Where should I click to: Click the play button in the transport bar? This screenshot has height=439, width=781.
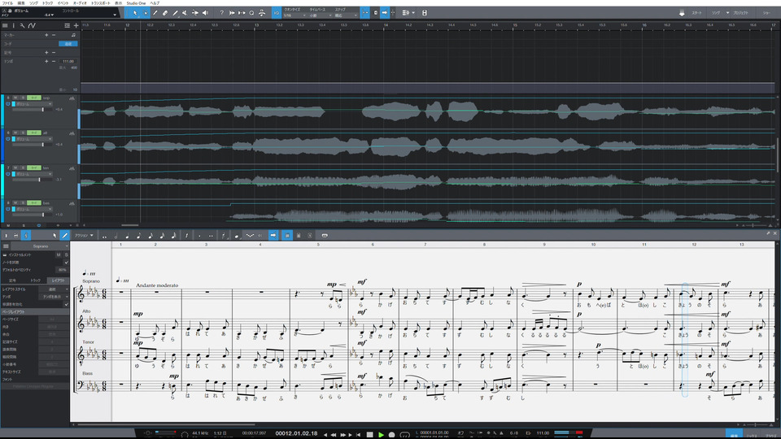click(x=380, y=434)
